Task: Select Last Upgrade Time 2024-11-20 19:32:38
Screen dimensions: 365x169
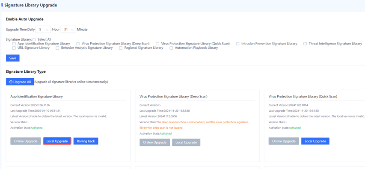Action: pos(165,110)
